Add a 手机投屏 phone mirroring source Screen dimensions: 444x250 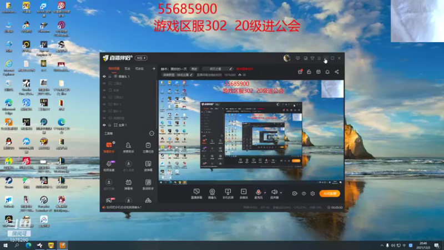coord(228,193)
